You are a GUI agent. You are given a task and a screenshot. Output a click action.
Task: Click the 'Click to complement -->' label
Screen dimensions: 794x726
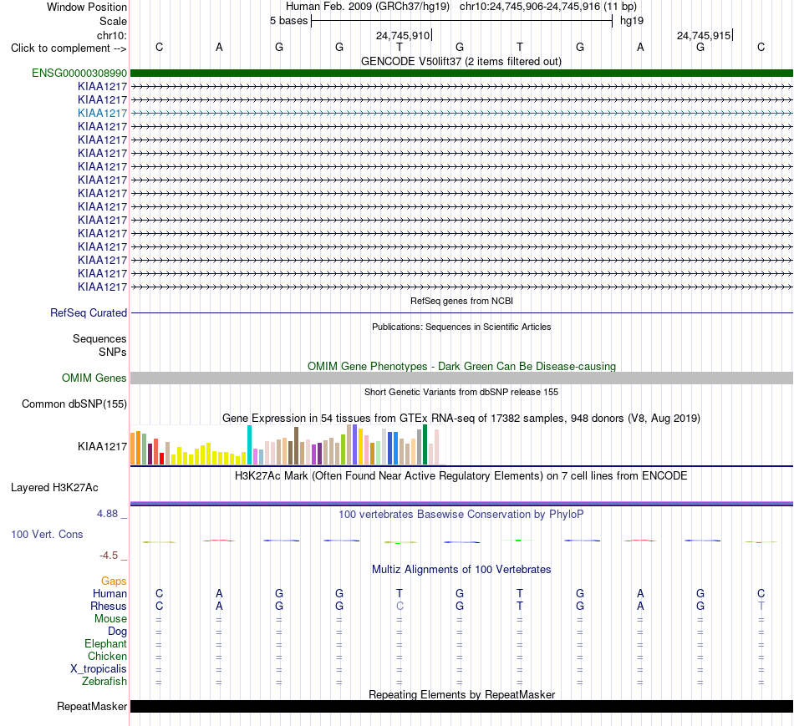pos(69,48)
